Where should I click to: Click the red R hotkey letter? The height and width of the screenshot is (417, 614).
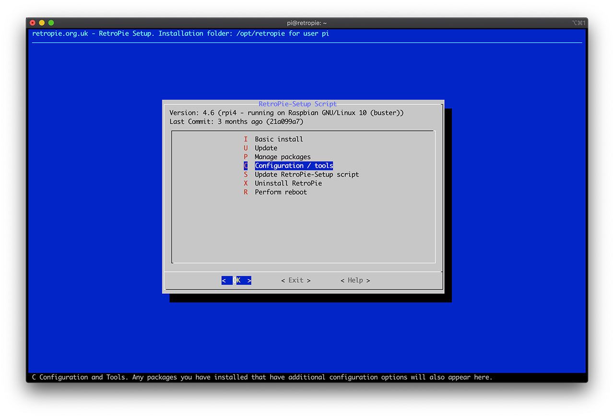tap(246, 192)
